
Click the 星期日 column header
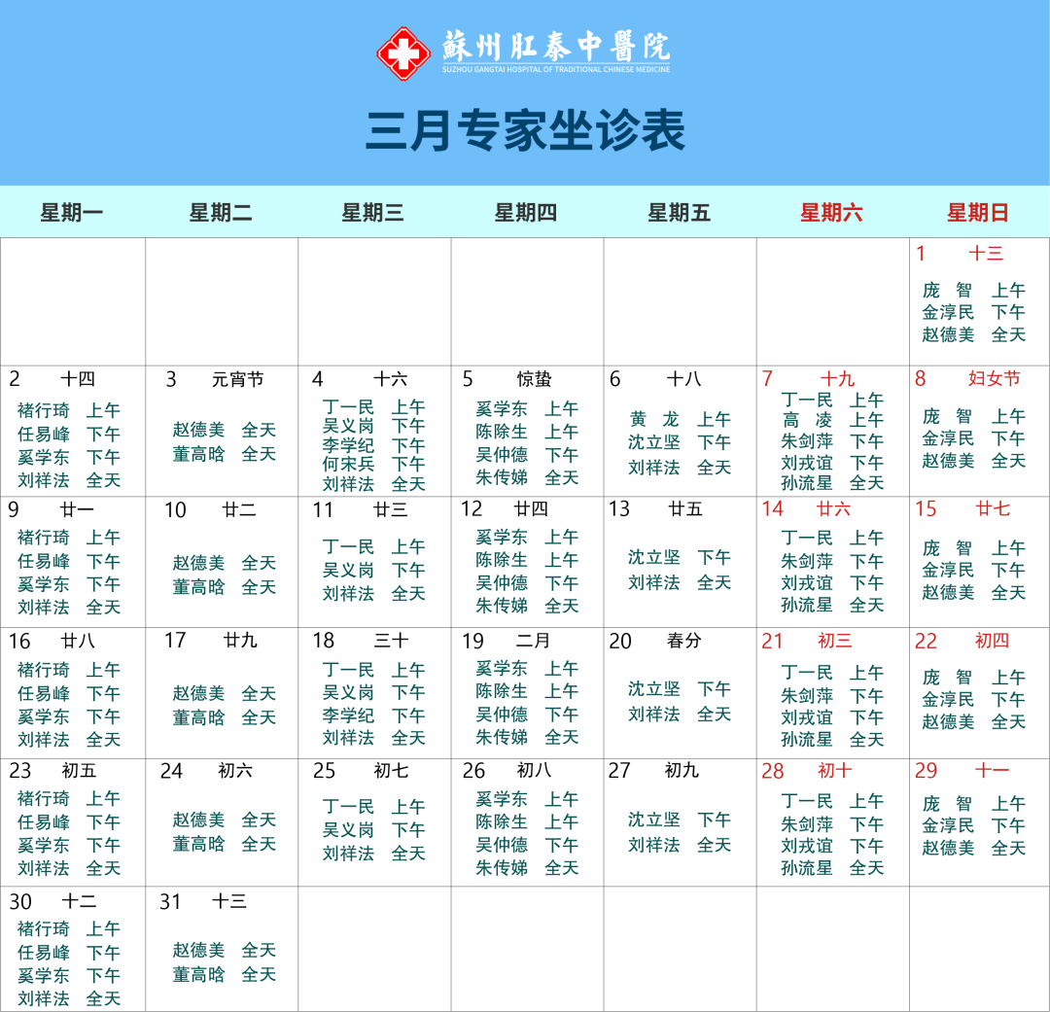click(977, 213)
